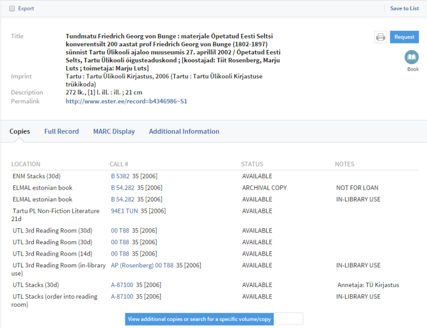Click View additional copies button

200,319
